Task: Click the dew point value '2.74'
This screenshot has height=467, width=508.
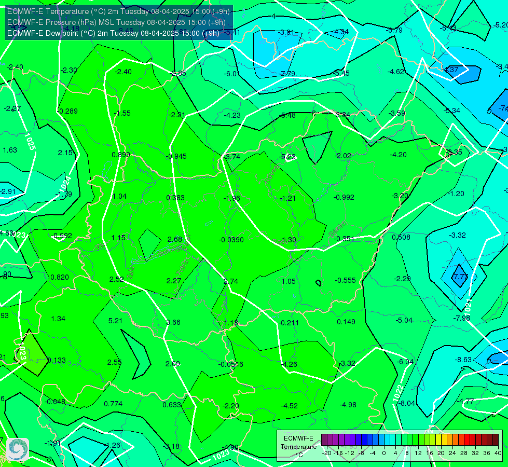Action: (231, 281)
